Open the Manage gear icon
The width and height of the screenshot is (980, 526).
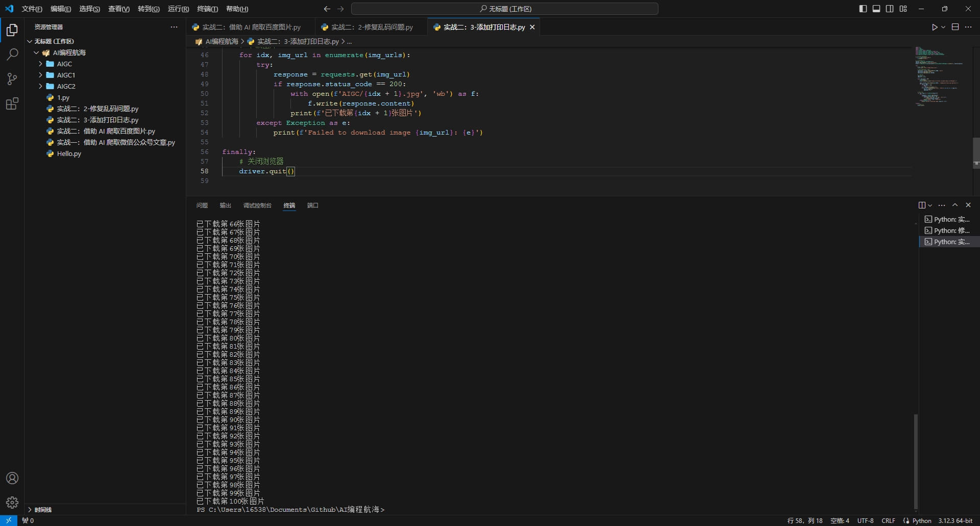12,503
